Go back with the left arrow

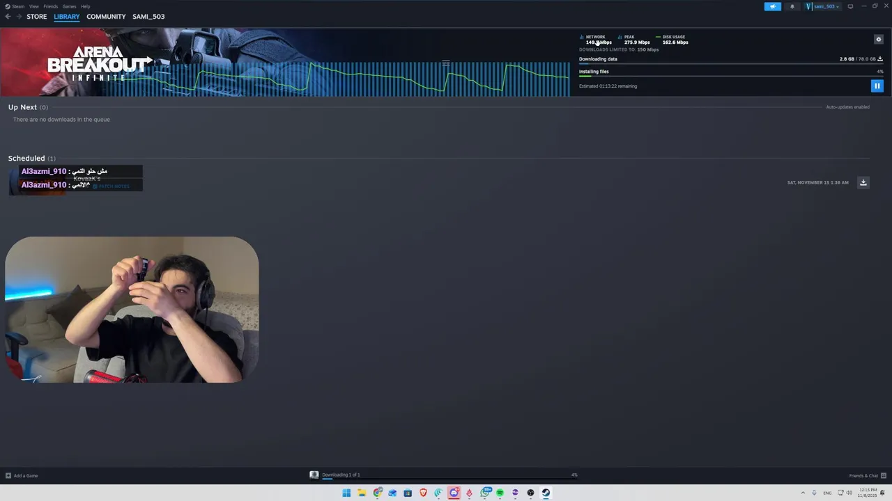click(8, 17)
